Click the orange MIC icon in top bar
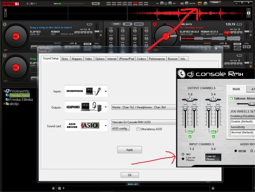Viewport: 255px width, 192px height. (x=200, y=3)
